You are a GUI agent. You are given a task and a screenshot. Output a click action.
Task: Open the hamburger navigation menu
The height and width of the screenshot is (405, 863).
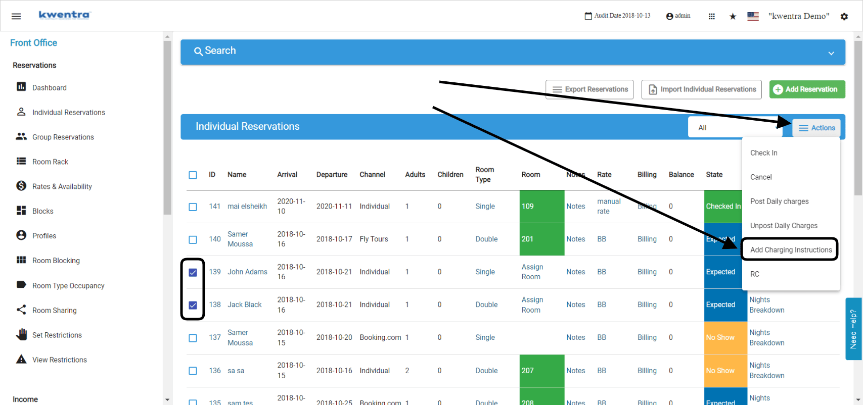point(16,16)
